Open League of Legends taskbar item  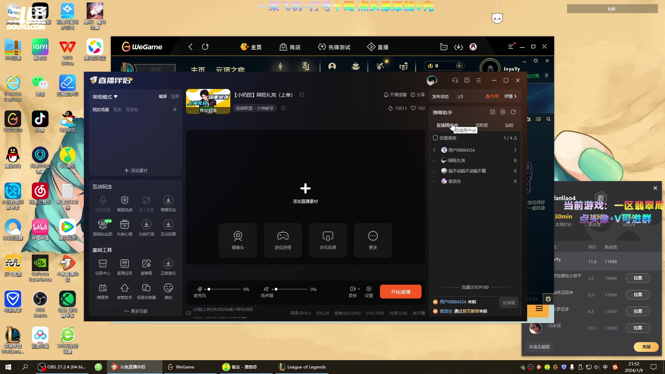(x=302, y=367)
